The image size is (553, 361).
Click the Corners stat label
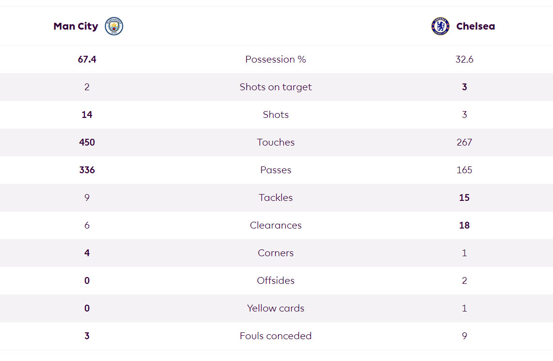(x=276, y=253)
